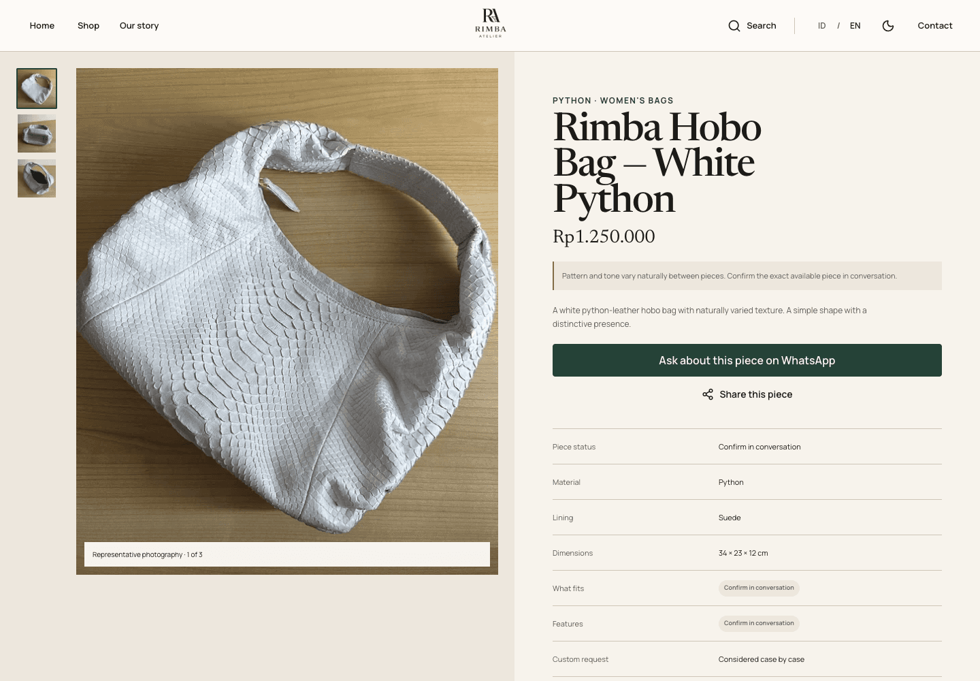Click the Dimensions value '34 × 23 × 12 cm'
This screenshot has height=681, width=980.
[x=743, y=553]
